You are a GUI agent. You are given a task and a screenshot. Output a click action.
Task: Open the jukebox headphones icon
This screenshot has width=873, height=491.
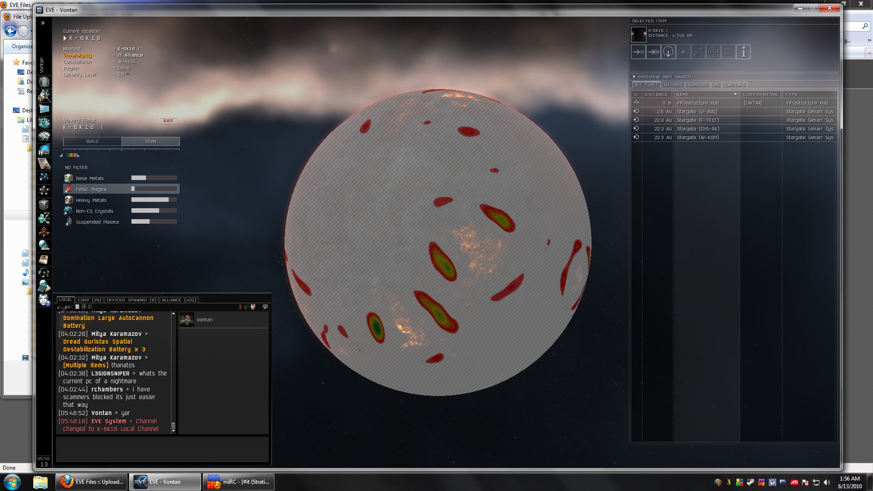coord(44,273)
